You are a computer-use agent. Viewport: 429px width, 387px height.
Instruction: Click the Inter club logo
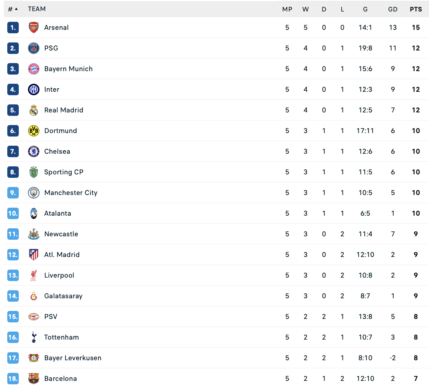click(34, 89)
